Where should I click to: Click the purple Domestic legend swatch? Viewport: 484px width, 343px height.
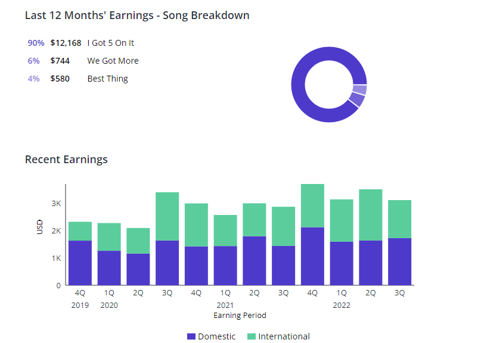(x=191, y=336)
